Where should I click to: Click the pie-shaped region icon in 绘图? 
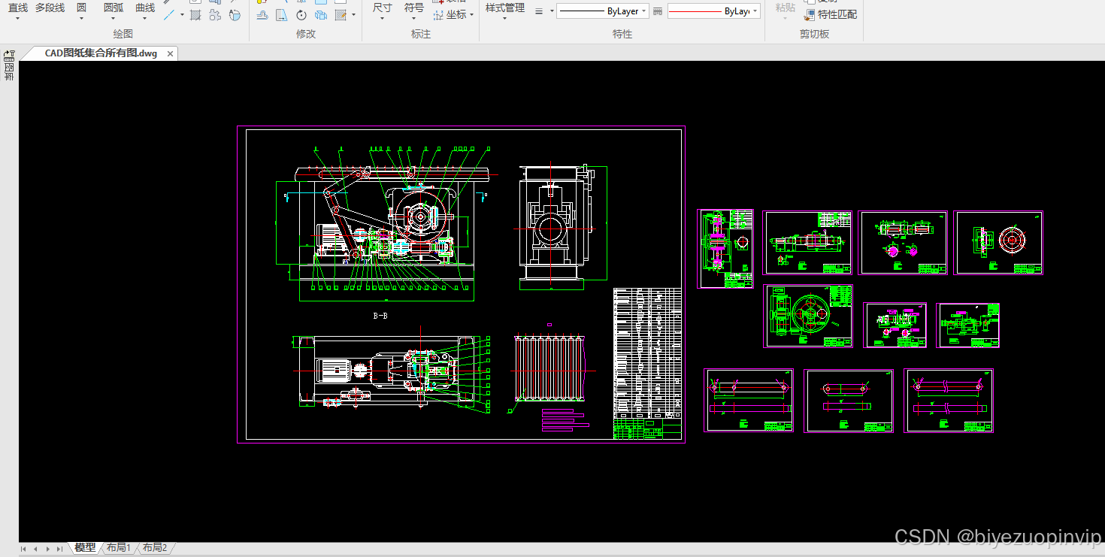235,15
